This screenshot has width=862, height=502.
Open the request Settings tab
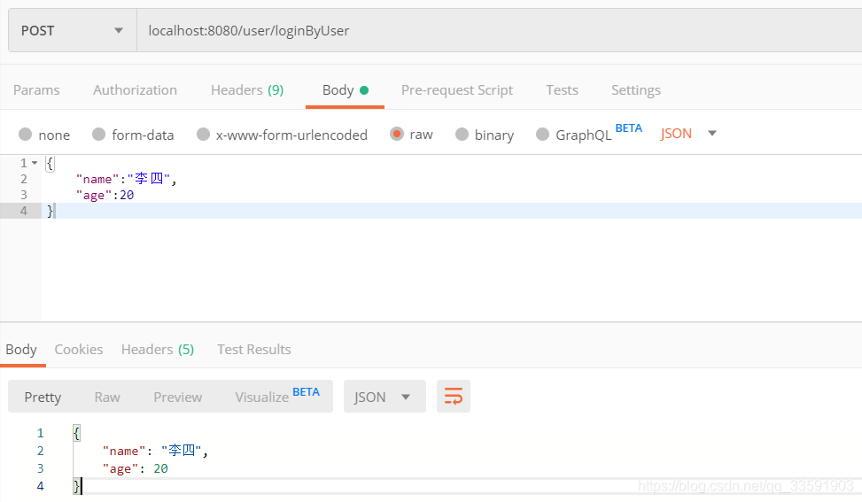coord(636,90)
